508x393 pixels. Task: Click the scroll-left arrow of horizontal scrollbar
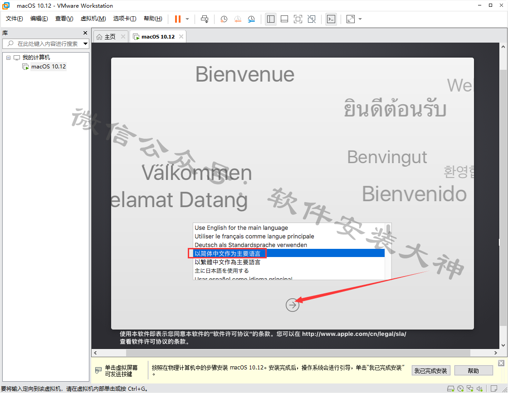[95, 353]
